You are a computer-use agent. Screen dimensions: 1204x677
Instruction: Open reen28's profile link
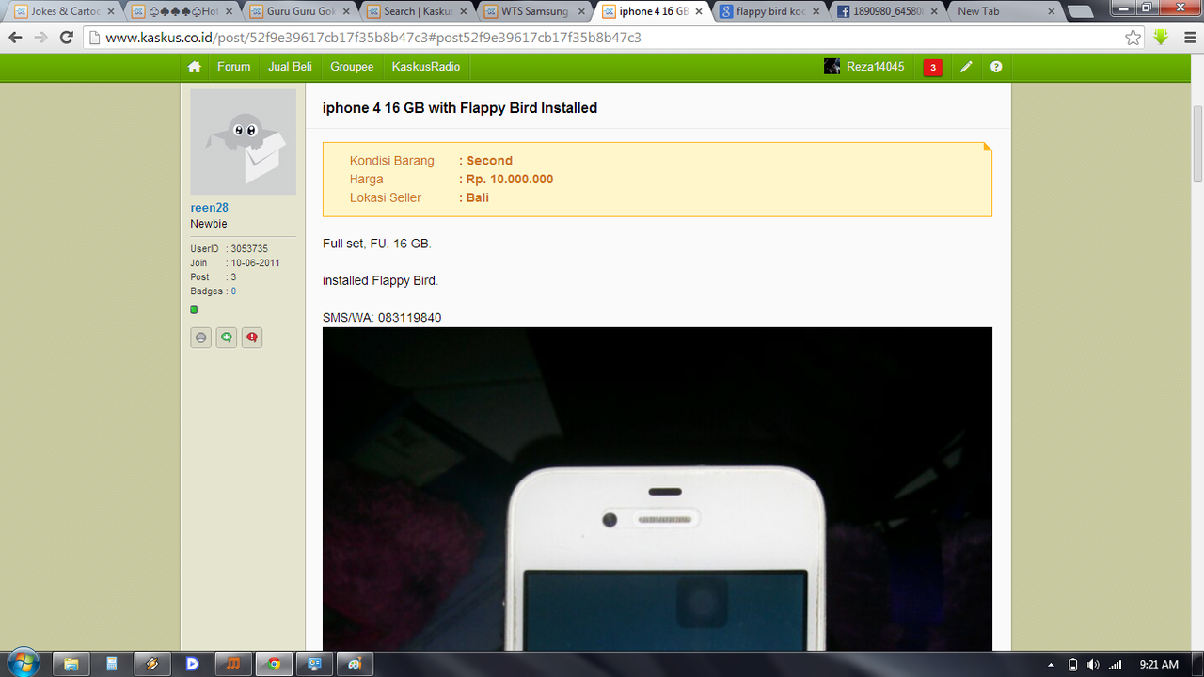(x=209, y=208)
